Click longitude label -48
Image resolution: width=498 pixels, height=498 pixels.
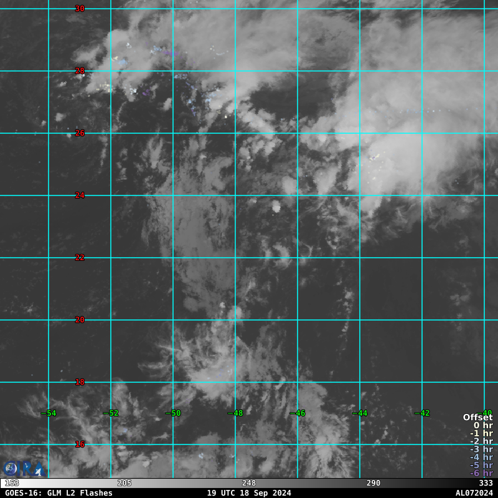coord(236,413)
